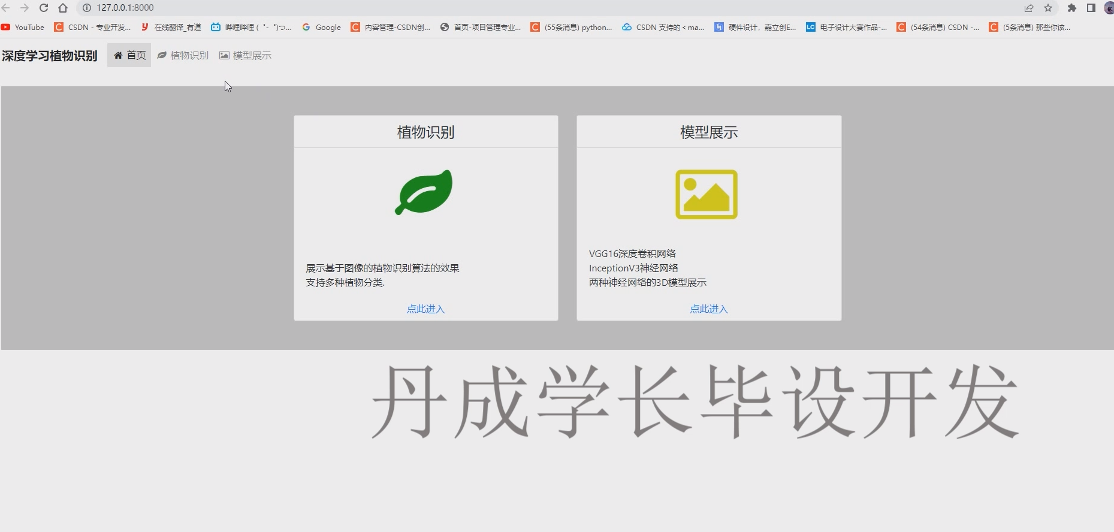1114x532 pixels.
Task: Click the site info icon in address bar
Action: point(86,8)
